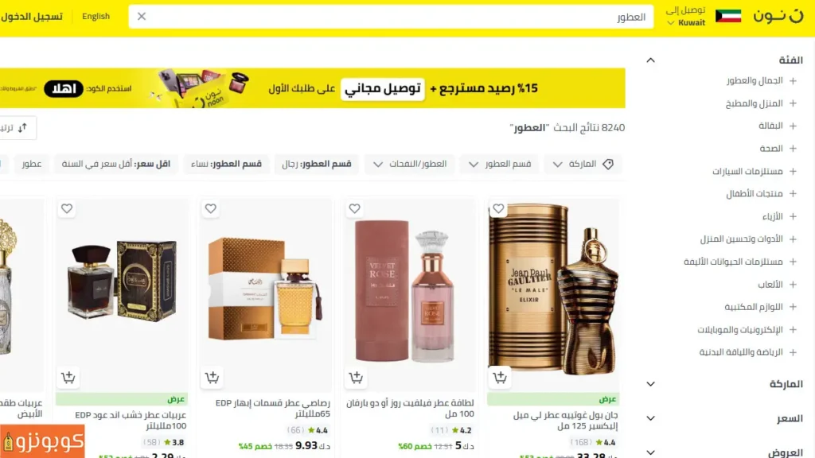Image resolution: width=815 pixels, height=458 pixels.
Task: Switch language to English
Action: pyautogui.click(x=96, y=16)
